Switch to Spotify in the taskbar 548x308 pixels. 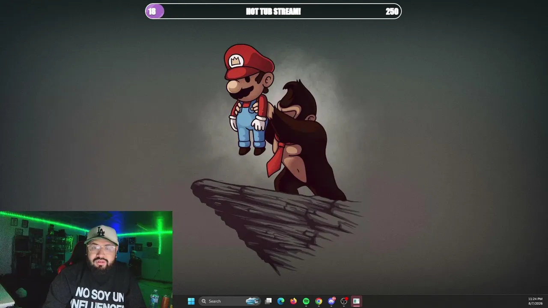[306, 301]
